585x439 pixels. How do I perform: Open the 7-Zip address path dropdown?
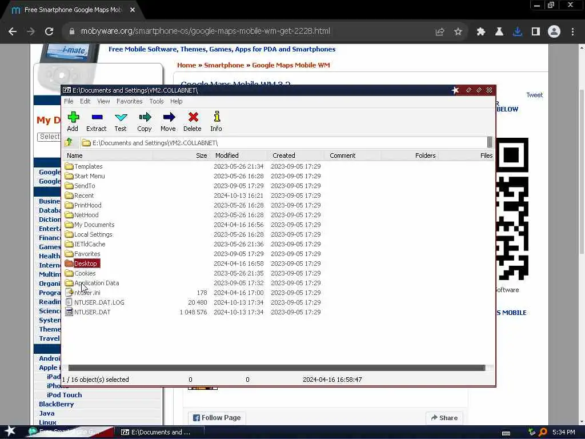pyautogui.click(x=490, y=142)
